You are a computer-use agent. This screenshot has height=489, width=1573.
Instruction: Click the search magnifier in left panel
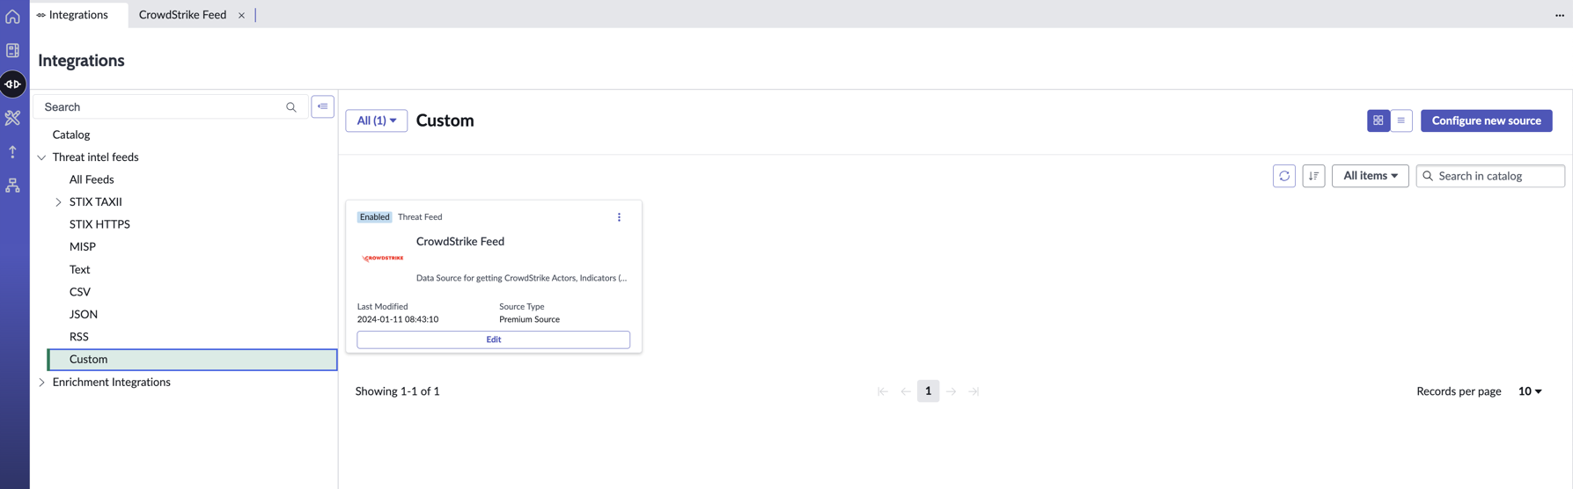pos(291,107)
